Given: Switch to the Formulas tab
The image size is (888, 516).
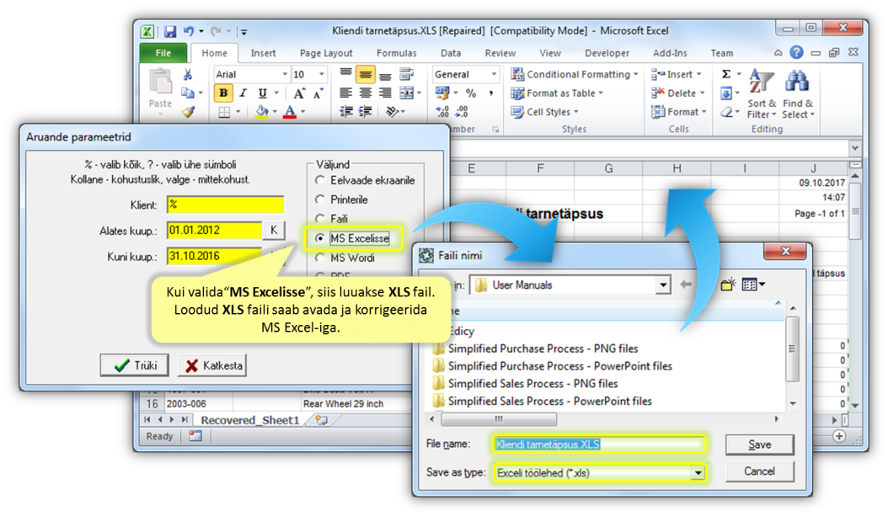Looking at the screenshot, I should pos(397,53).
